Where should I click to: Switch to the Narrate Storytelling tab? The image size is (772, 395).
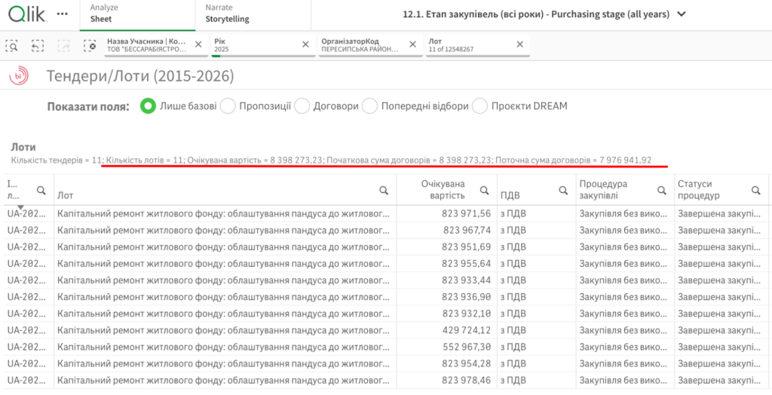(x=227, y=14)
